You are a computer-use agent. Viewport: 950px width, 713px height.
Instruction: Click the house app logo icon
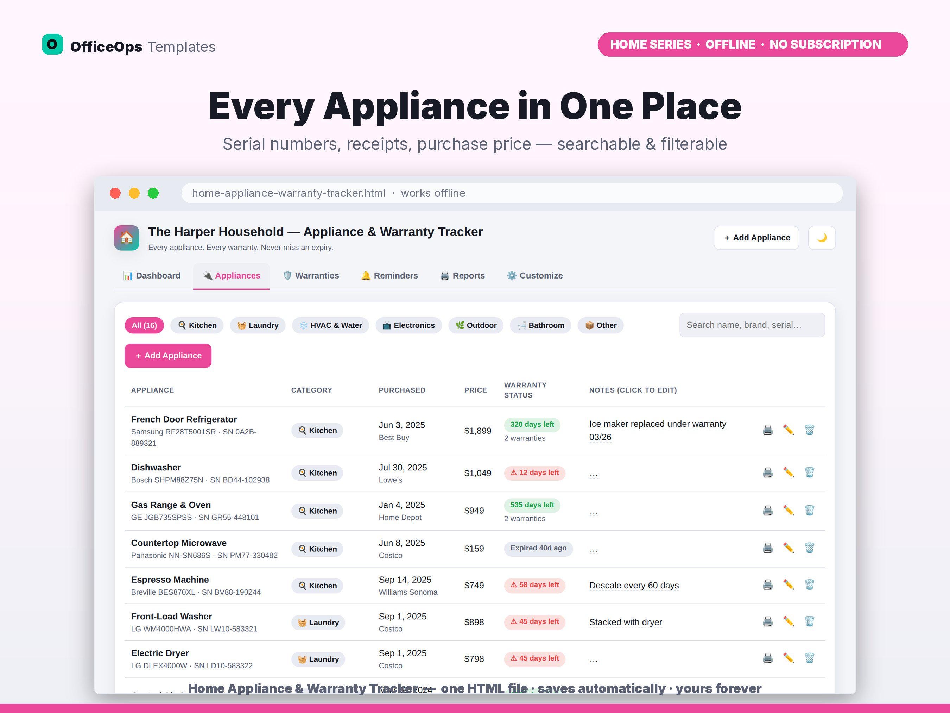tap(127, 238)
